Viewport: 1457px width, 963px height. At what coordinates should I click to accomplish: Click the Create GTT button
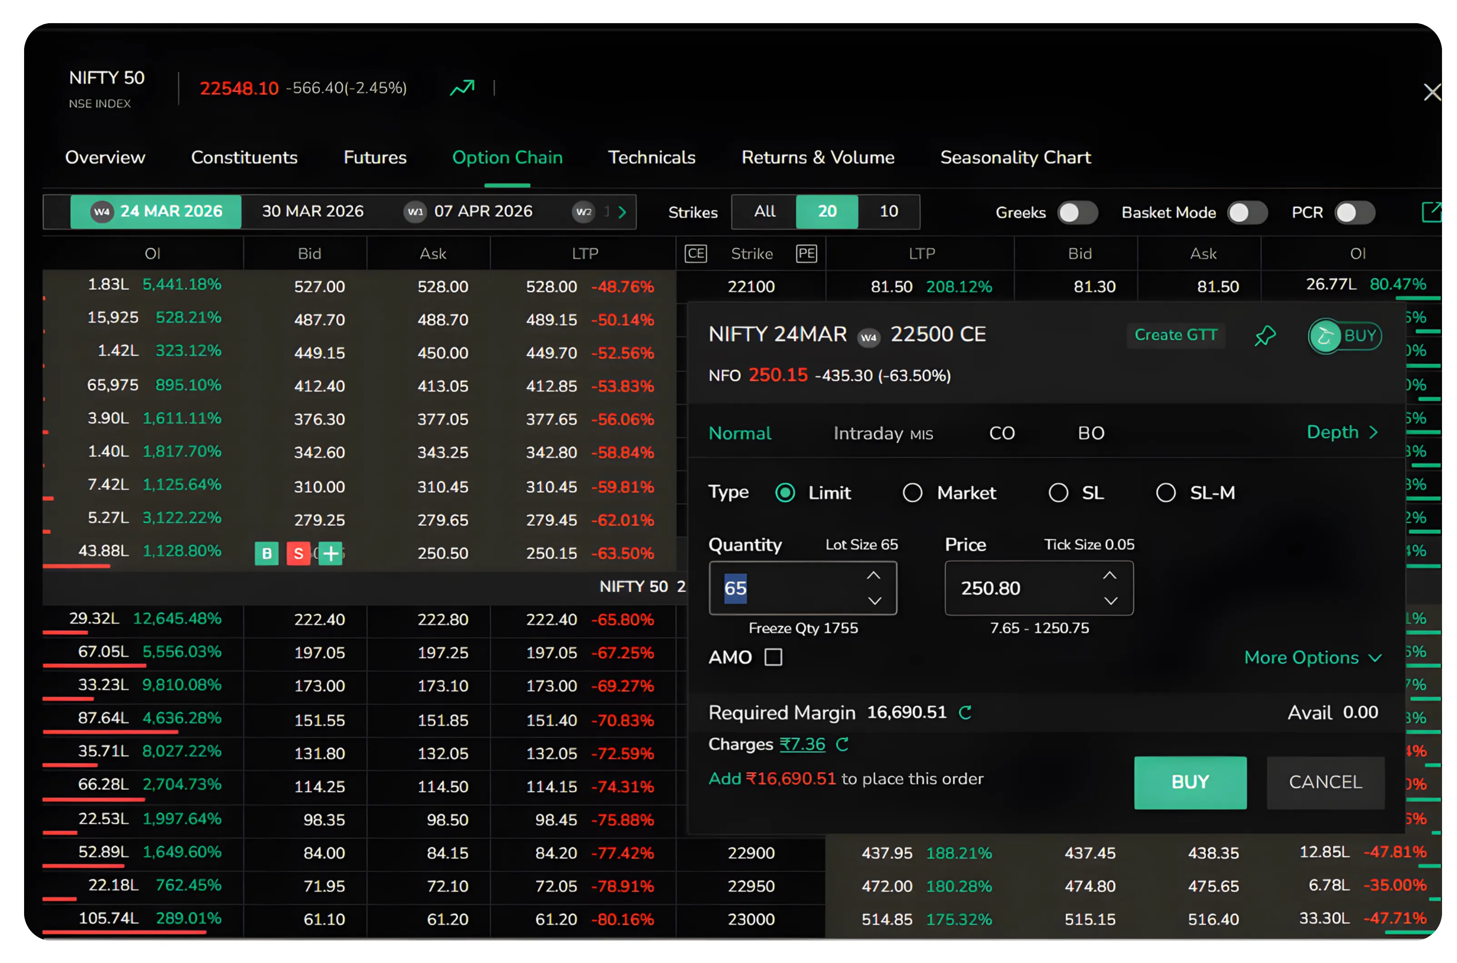[x=1176, y=335]
